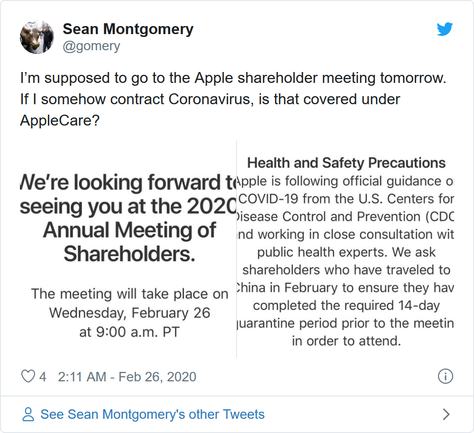See Sean Montgomery's other Tweets

(x=152, y=415)
